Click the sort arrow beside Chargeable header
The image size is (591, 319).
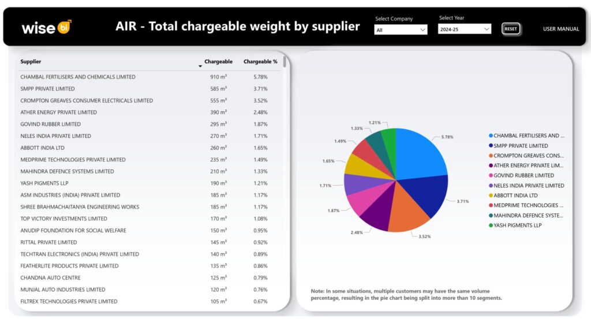coord(200,66)
